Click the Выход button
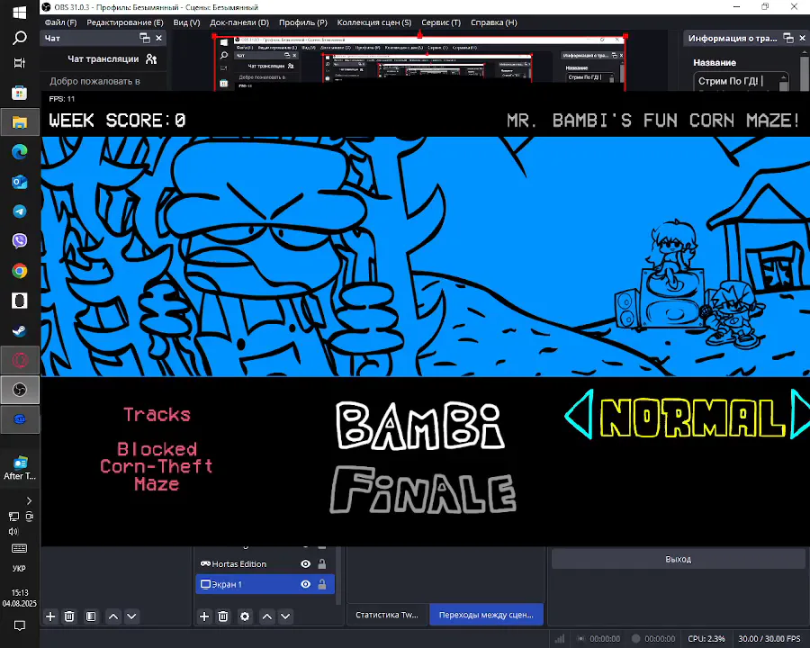810x648 pixels. pos(679,559)
